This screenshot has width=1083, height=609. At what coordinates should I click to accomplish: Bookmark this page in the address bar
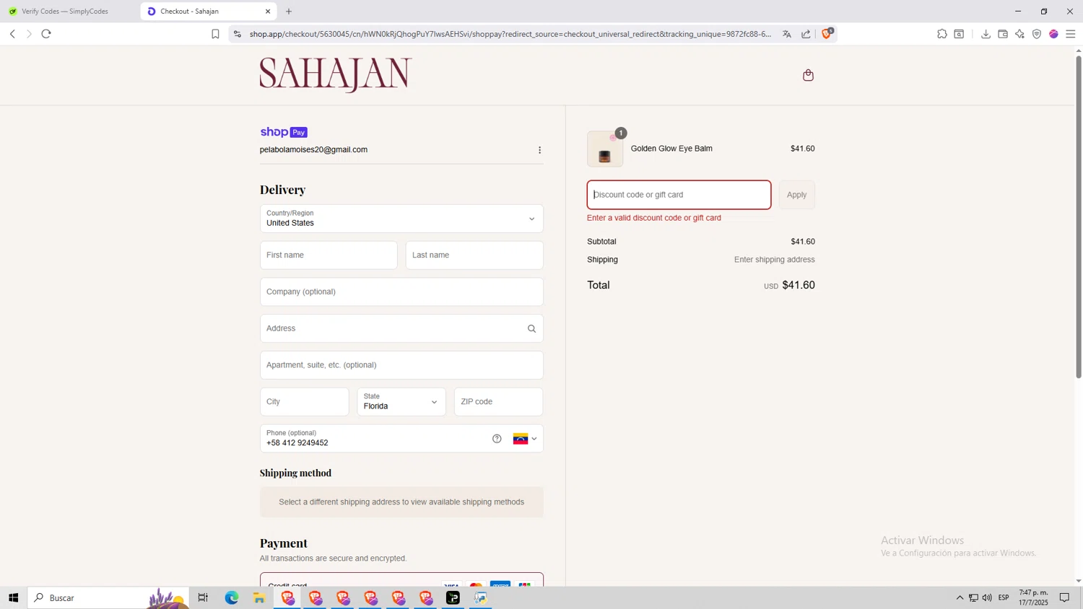coord(215,34)
